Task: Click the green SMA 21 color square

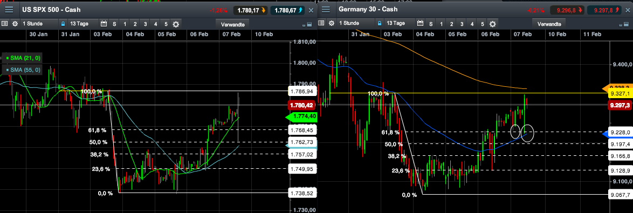Action: (8, 59)
